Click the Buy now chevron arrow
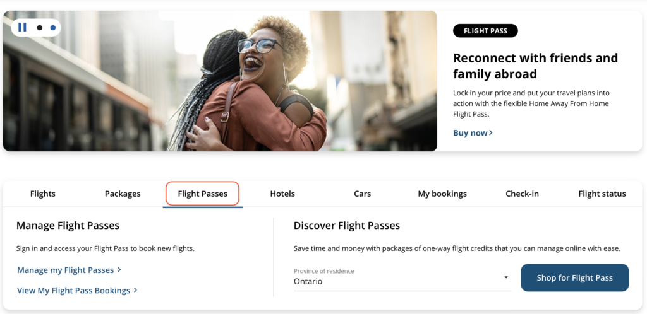The height and width of the screenshot is (314, 647). pyautogui.click(x=491, y=133)
